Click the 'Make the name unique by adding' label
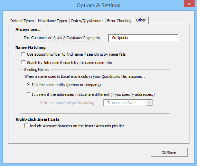Viewport: 197px width, 166px height. coord(67,103)
